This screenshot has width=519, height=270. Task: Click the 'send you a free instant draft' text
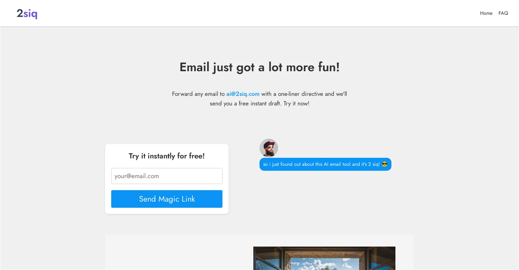tap(245, 104)
